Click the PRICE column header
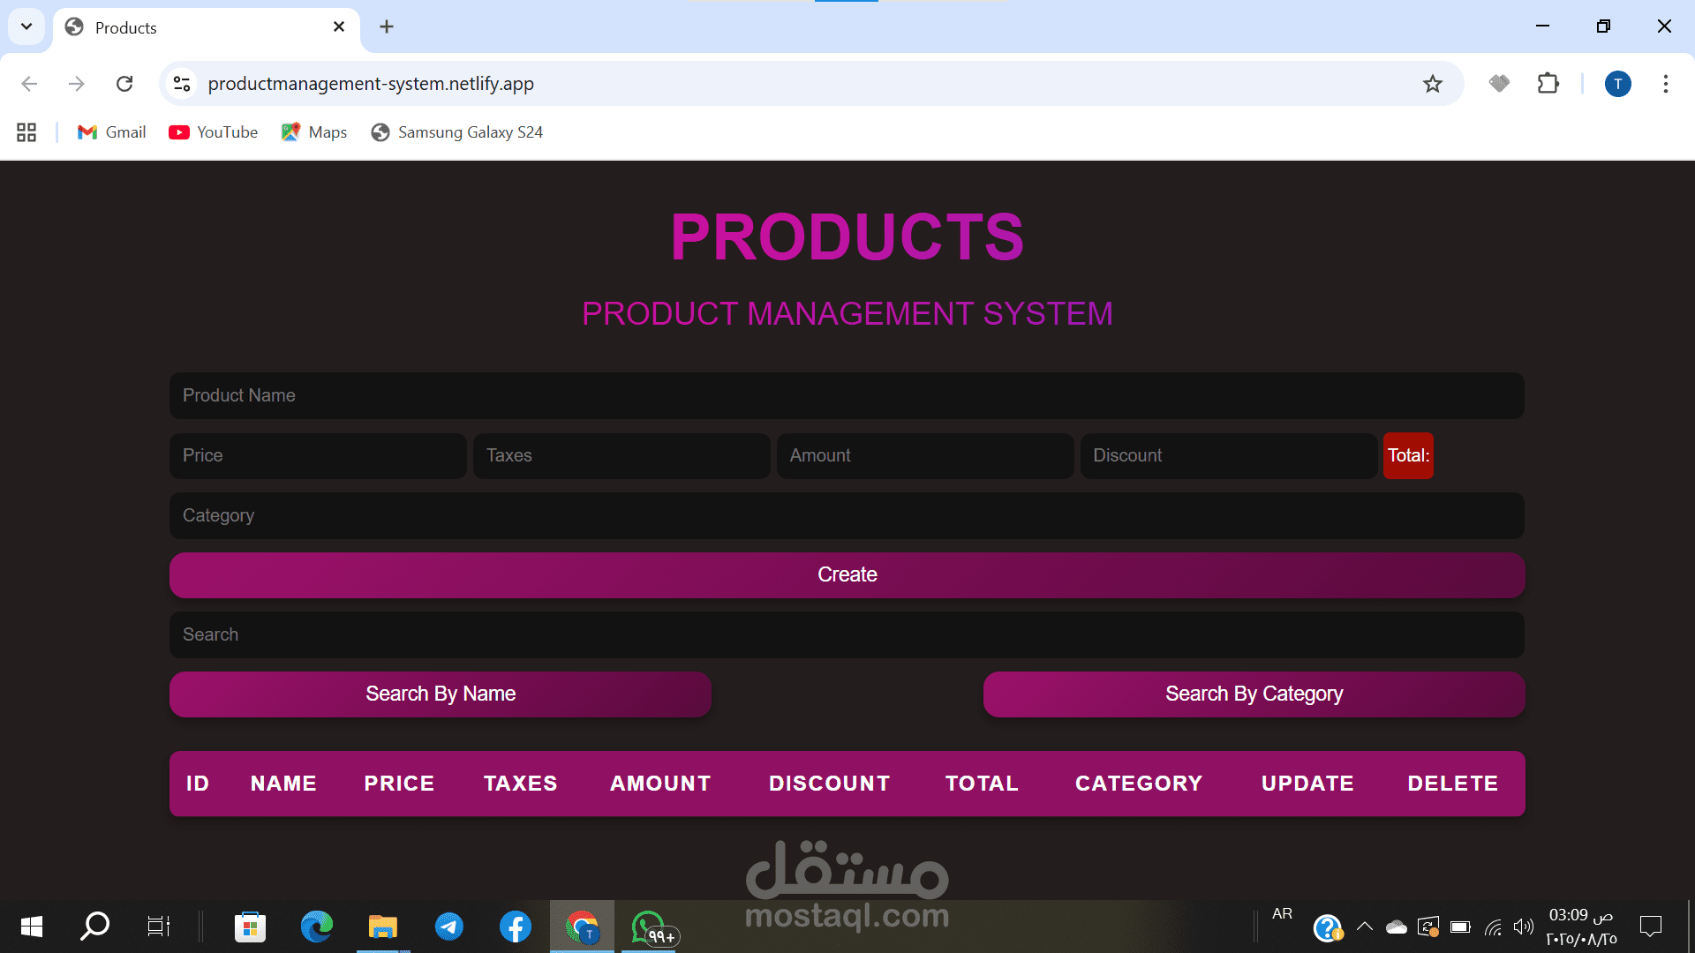 [x=399, y=784]
